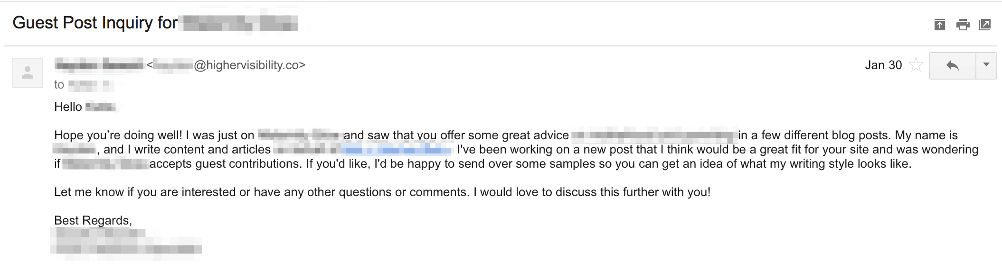This screenshot has height=270, width=1002.
Task: Click the "Guest Post Inquiry for" subject
Action: 95,23
